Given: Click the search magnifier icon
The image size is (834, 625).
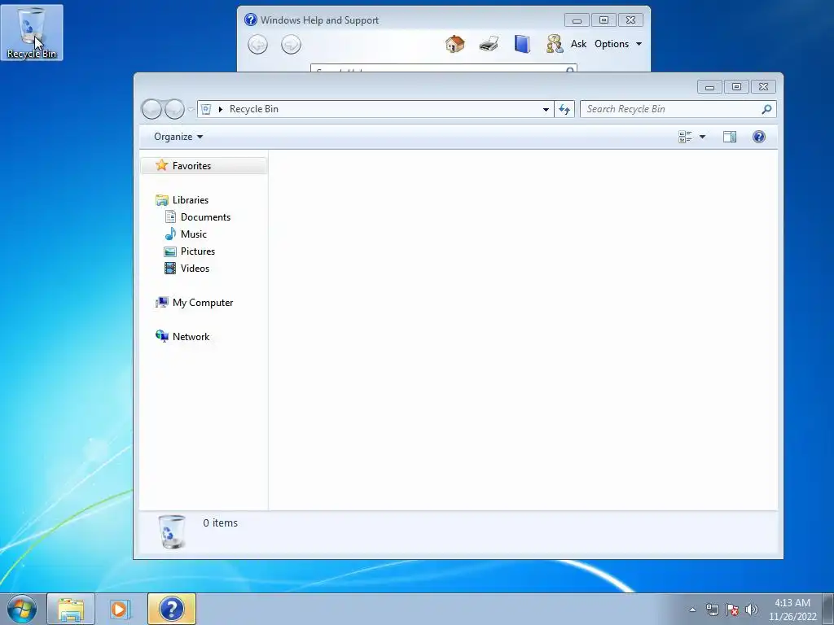Looking at the screenshot, I should (766, 109).
